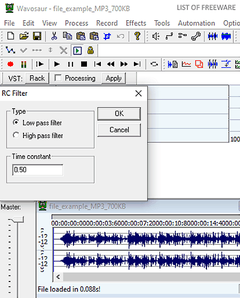Open the Effects menu

click(136, 23)
